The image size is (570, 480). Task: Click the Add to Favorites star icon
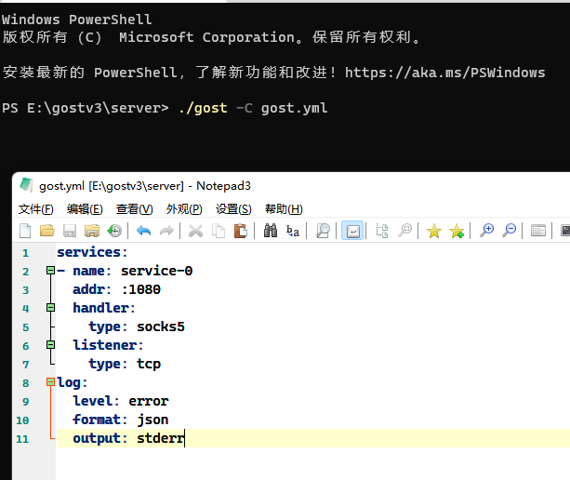(x=457, y=232)
